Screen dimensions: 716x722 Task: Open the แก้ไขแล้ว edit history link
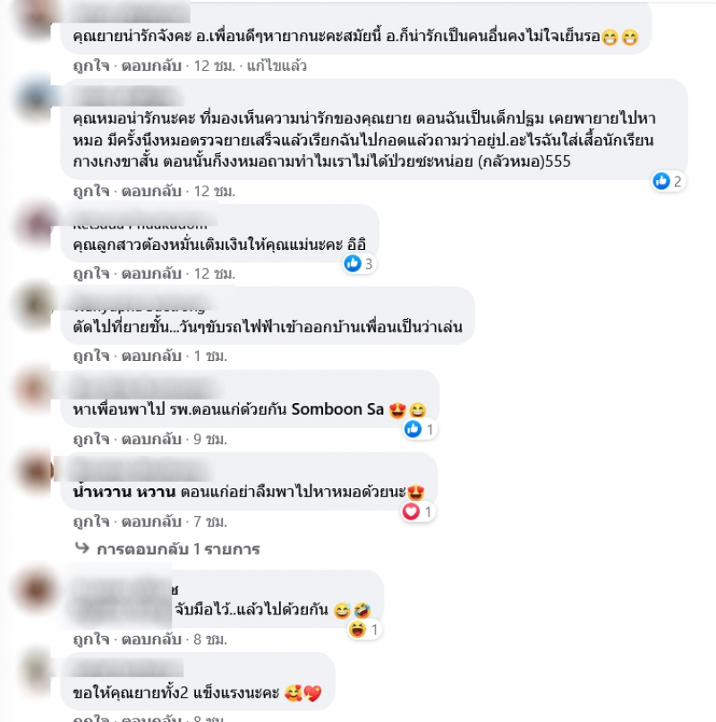277,66
